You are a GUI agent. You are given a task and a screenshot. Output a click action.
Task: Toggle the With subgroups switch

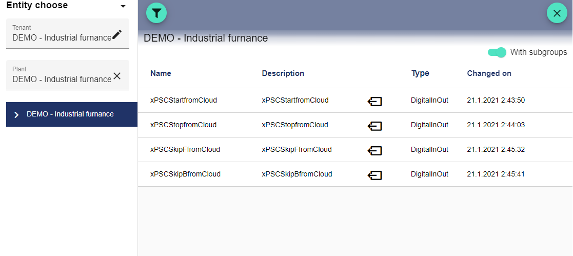(x=497, y=52)
